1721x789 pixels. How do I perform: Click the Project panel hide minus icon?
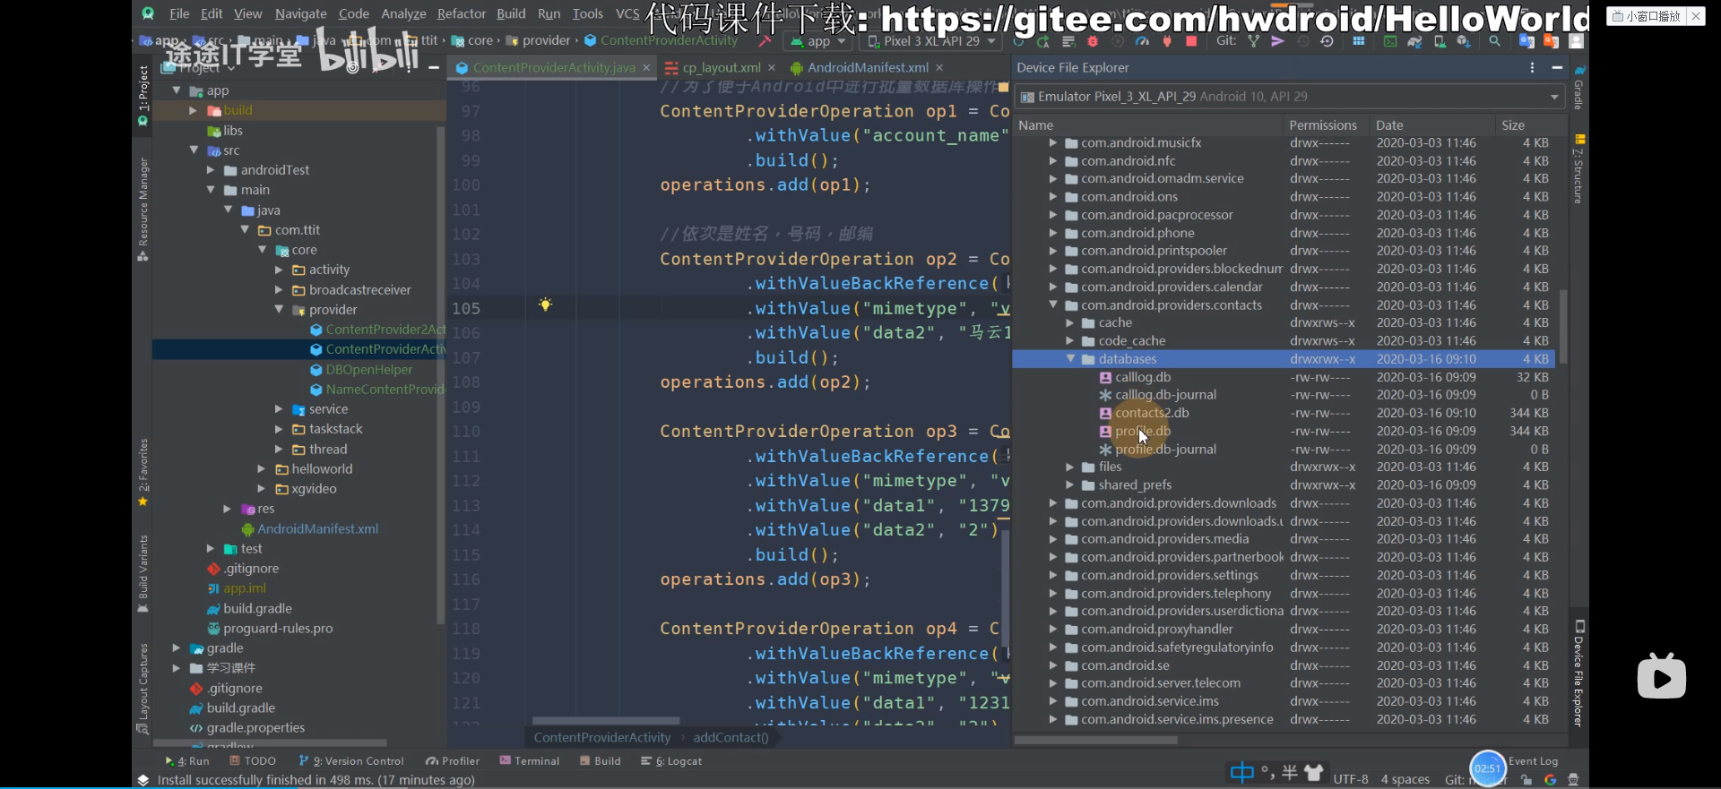433,68
